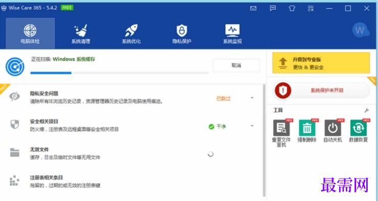The width and height of the screenshot is (378, 201).
Task: Close the Wise Care 365 window
Action: coord(367,9)
